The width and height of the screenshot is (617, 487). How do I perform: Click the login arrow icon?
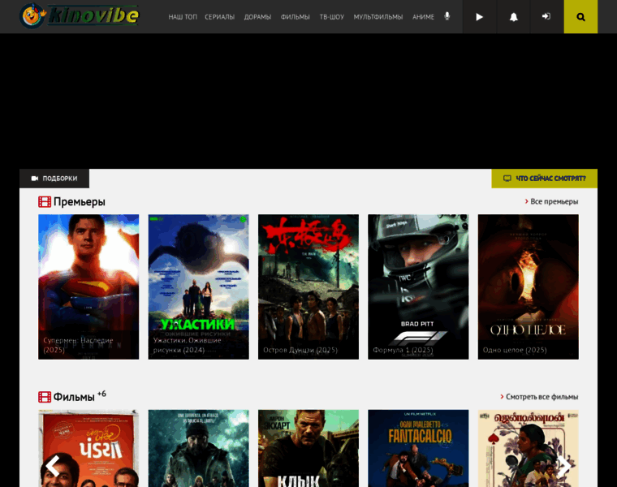pos(546,16)
